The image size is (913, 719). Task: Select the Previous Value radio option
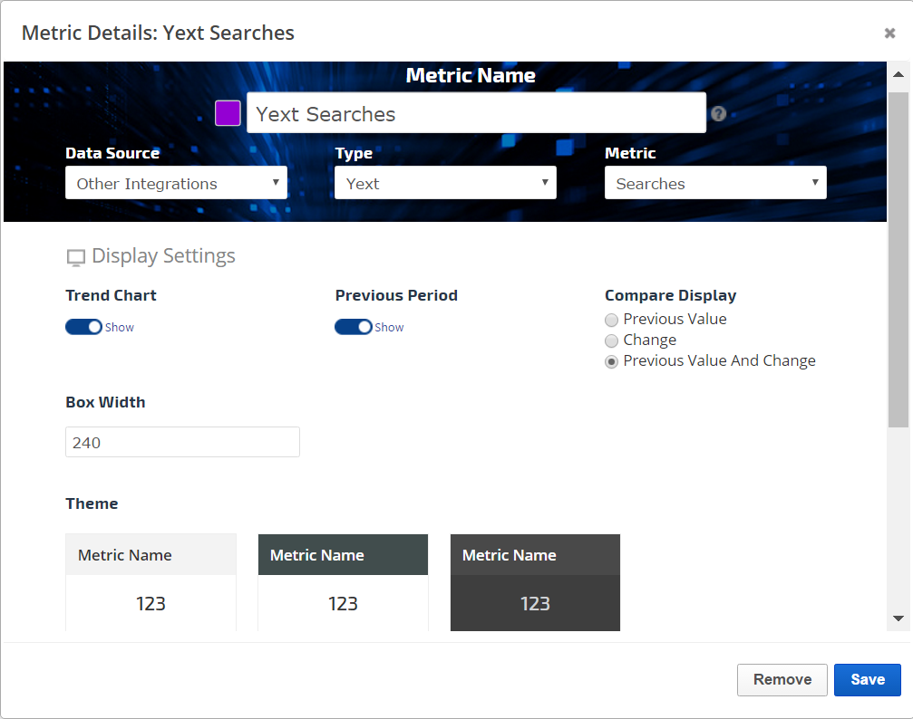coord(612,320)
